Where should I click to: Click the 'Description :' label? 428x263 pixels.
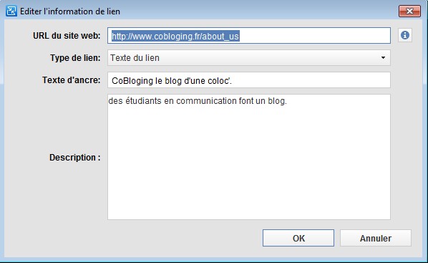tap(74, 158)
